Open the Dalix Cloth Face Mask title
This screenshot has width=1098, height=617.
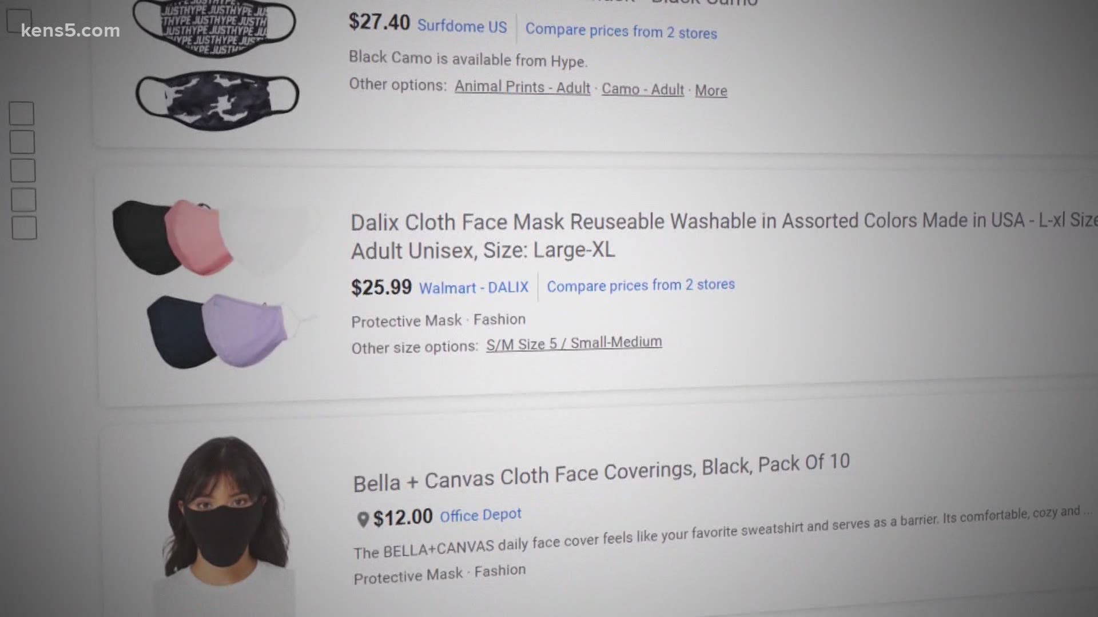click(723, 235)
